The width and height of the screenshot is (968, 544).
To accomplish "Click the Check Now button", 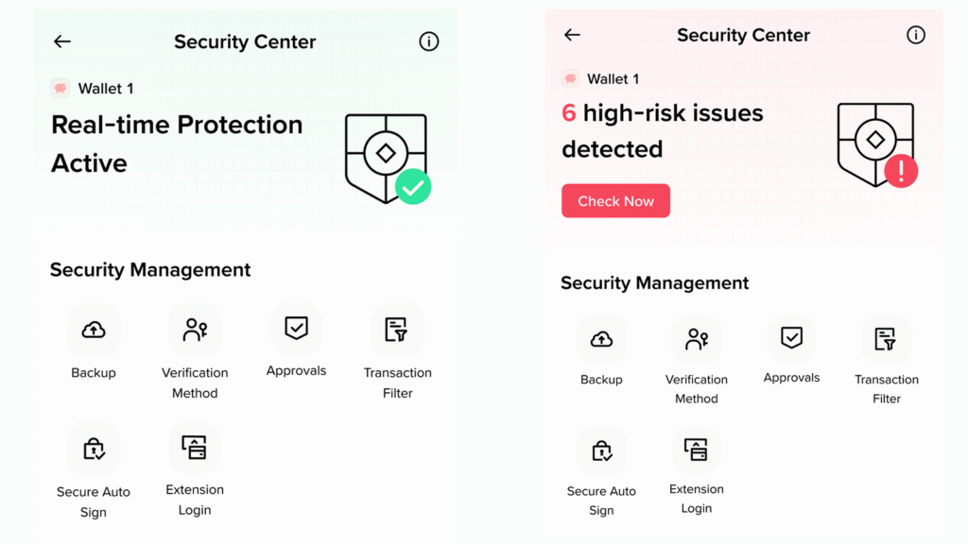I will [615, 201].
